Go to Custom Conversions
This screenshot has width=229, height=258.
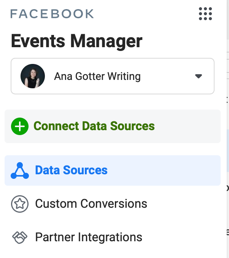(91, 204)
